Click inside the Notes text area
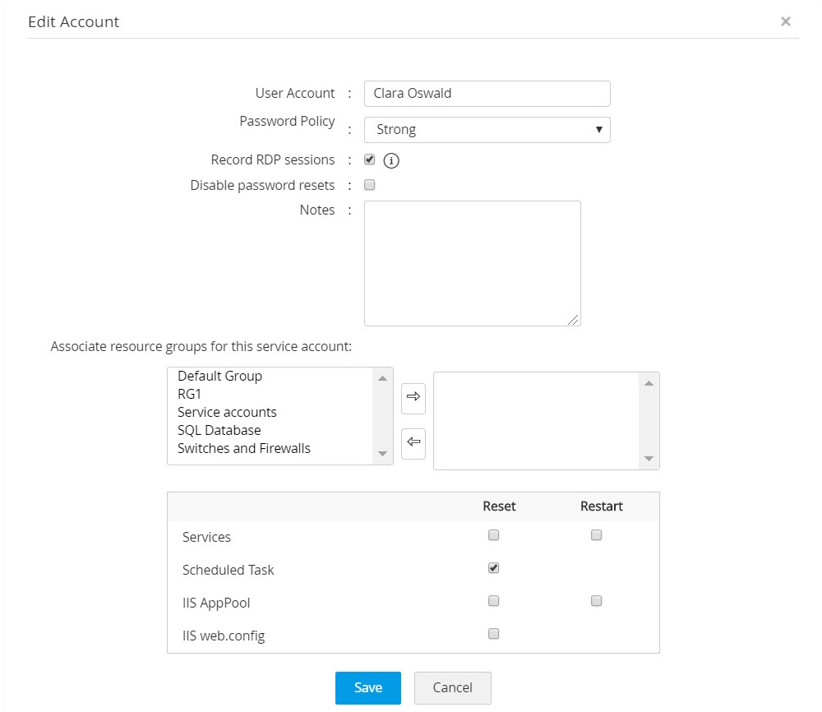This screenshot has width=822, height=712. click(472, 263)
